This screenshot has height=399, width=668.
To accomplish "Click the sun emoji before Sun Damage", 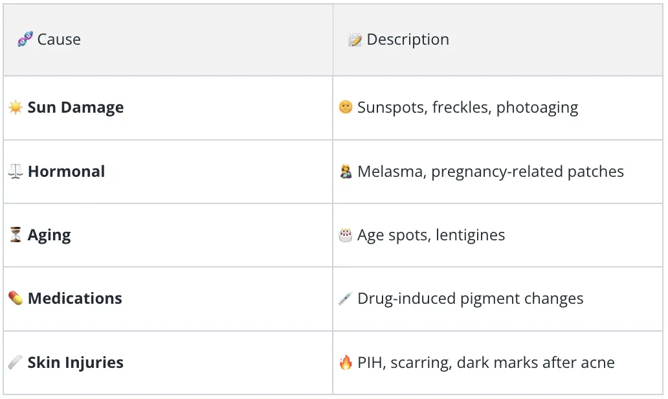I will coord(16,108).
